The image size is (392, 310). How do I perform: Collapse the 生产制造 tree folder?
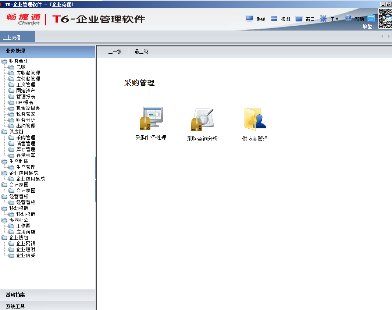(x=4, y=161)
